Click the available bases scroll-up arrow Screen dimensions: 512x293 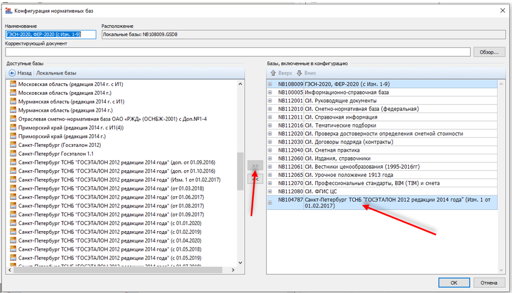click(x=240, y=84)
